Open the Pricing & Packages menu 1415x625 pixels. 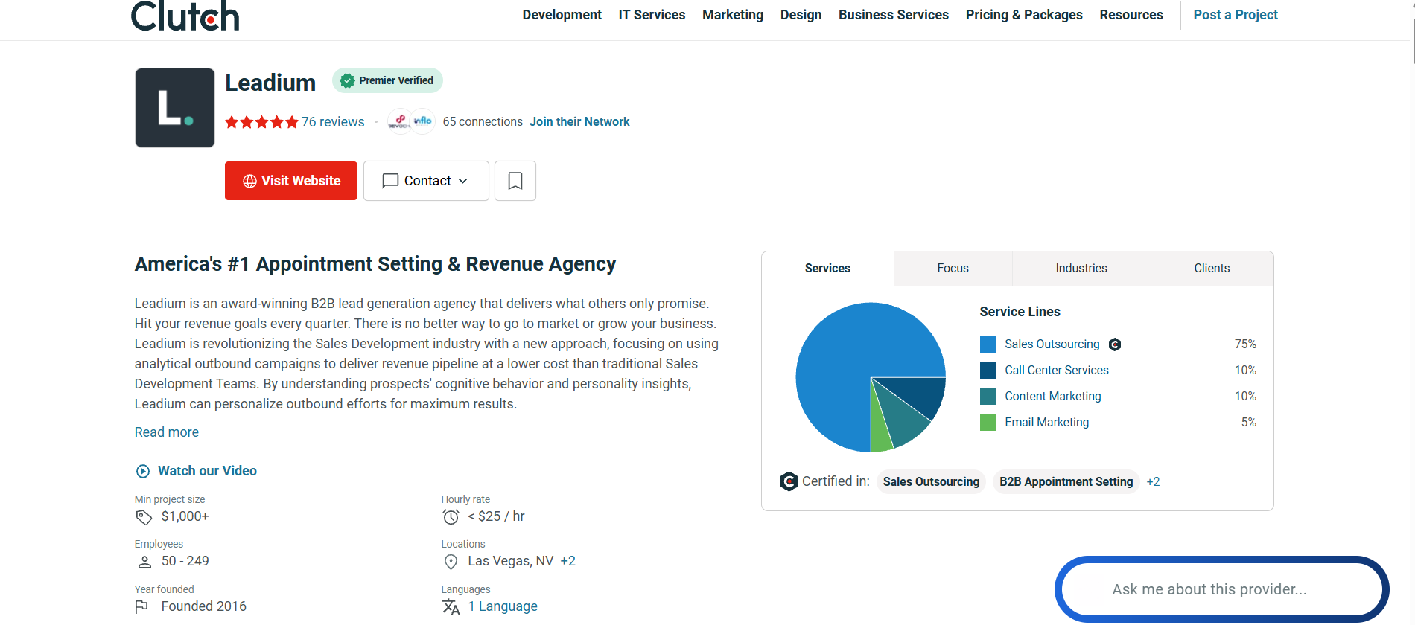point(1024,15)
